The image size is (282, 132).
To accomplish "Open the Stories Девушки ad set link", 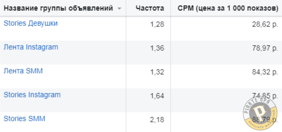I will click(31, 24).
